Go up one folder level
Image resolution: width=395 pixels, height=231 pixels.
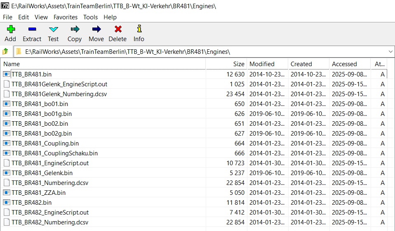[5, 52]
